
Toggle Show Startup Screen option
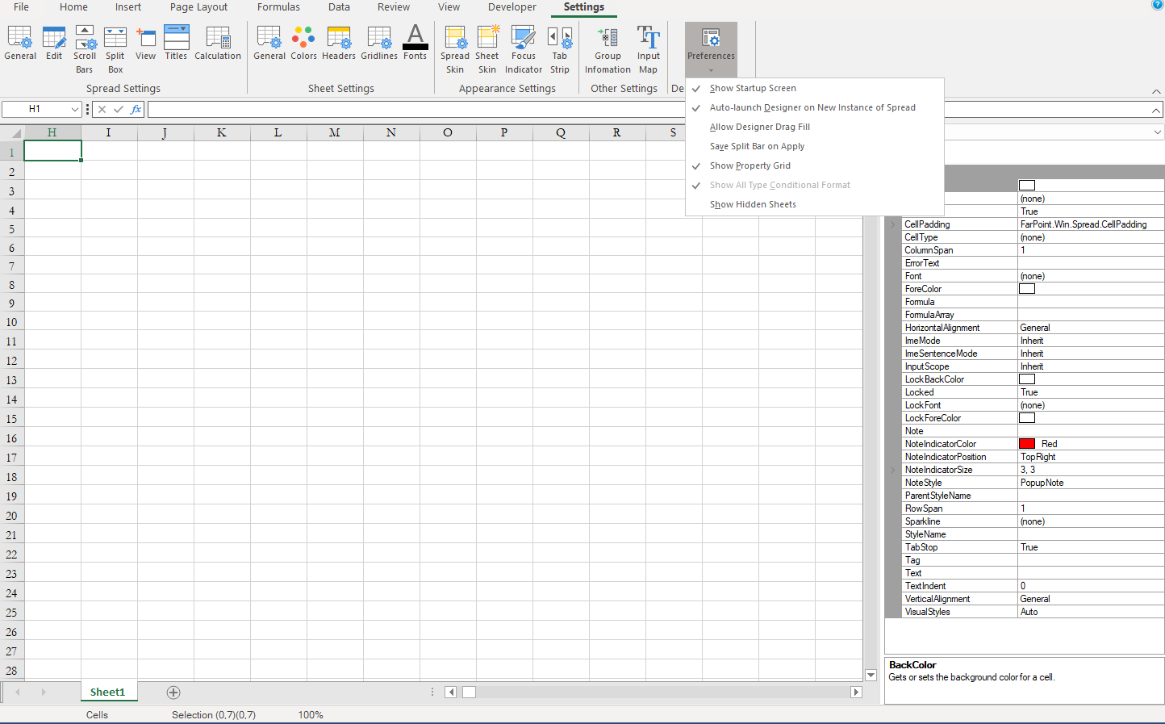tap(815, 88)
